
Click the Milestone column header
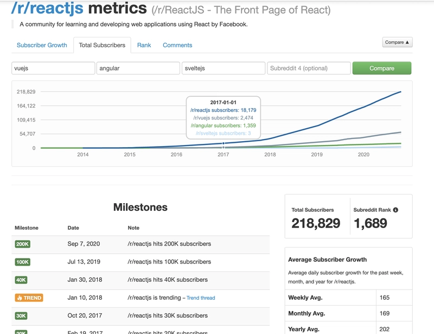pyautogui.click(x=27, y=228)
